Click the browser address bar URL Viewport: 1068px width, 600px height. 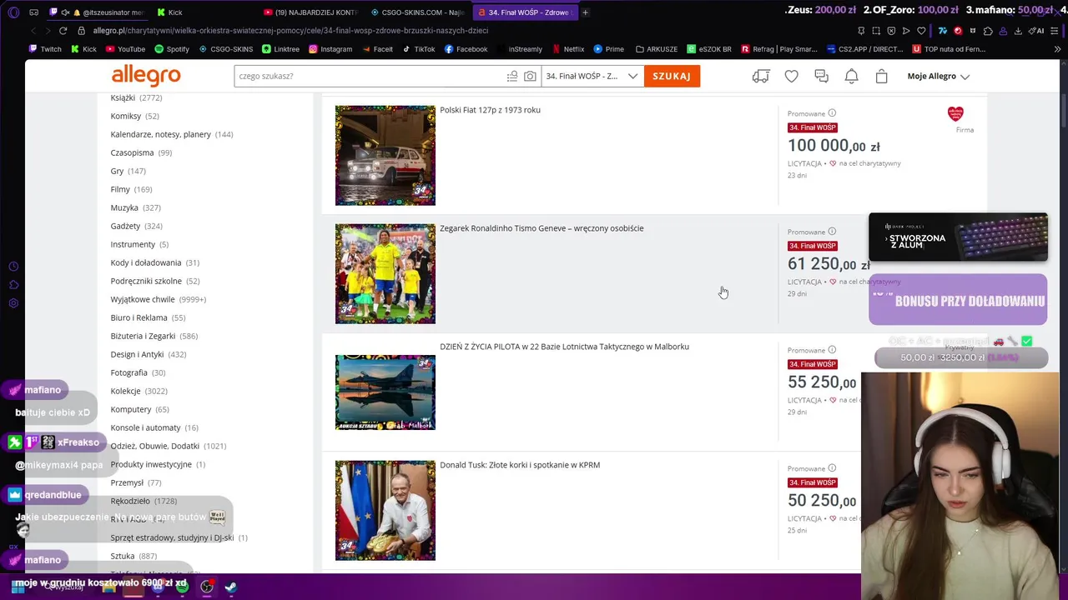pyautogui.click(x=290, y=31)
